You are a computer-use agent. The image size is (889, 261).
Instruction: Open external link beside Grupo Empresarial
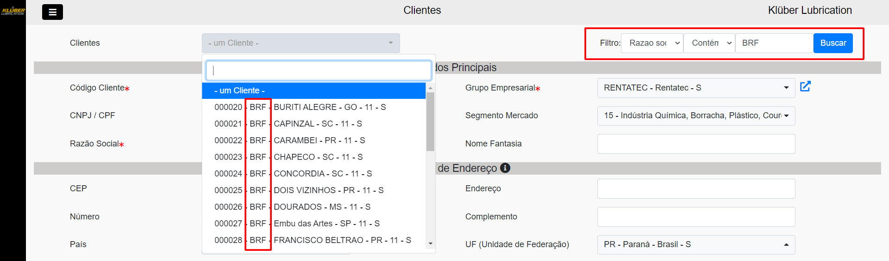805,86
